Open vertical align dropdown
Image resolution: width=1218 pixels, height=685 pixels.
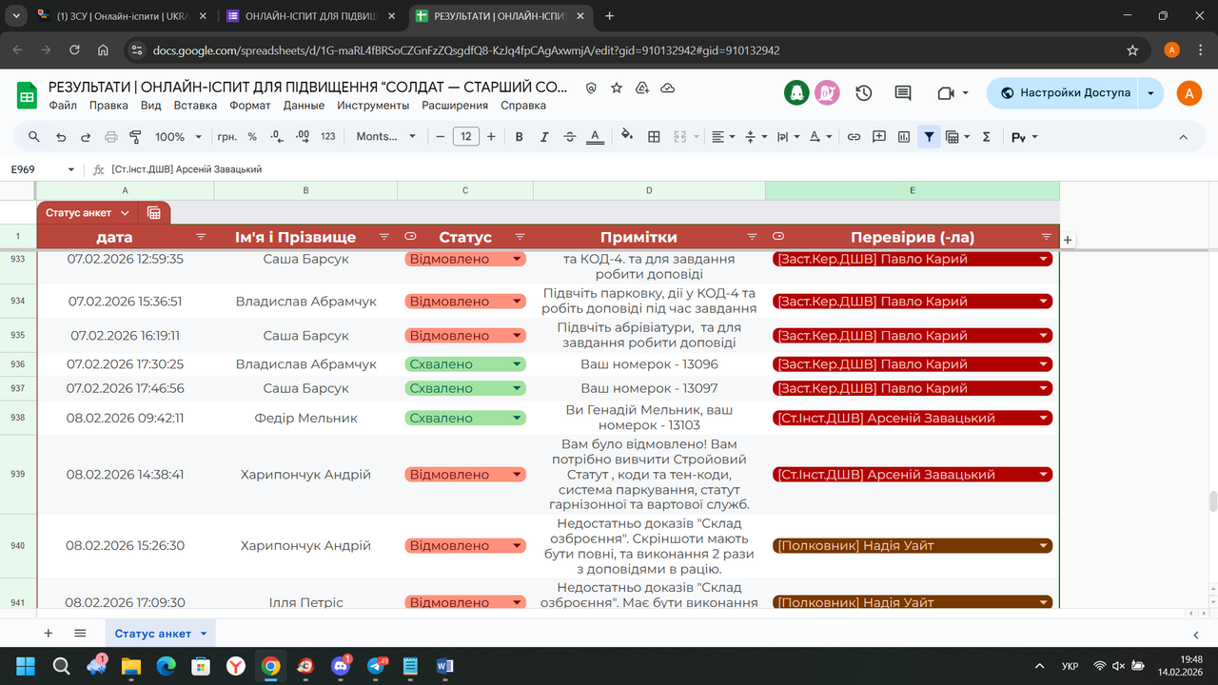tap(756, 137)
